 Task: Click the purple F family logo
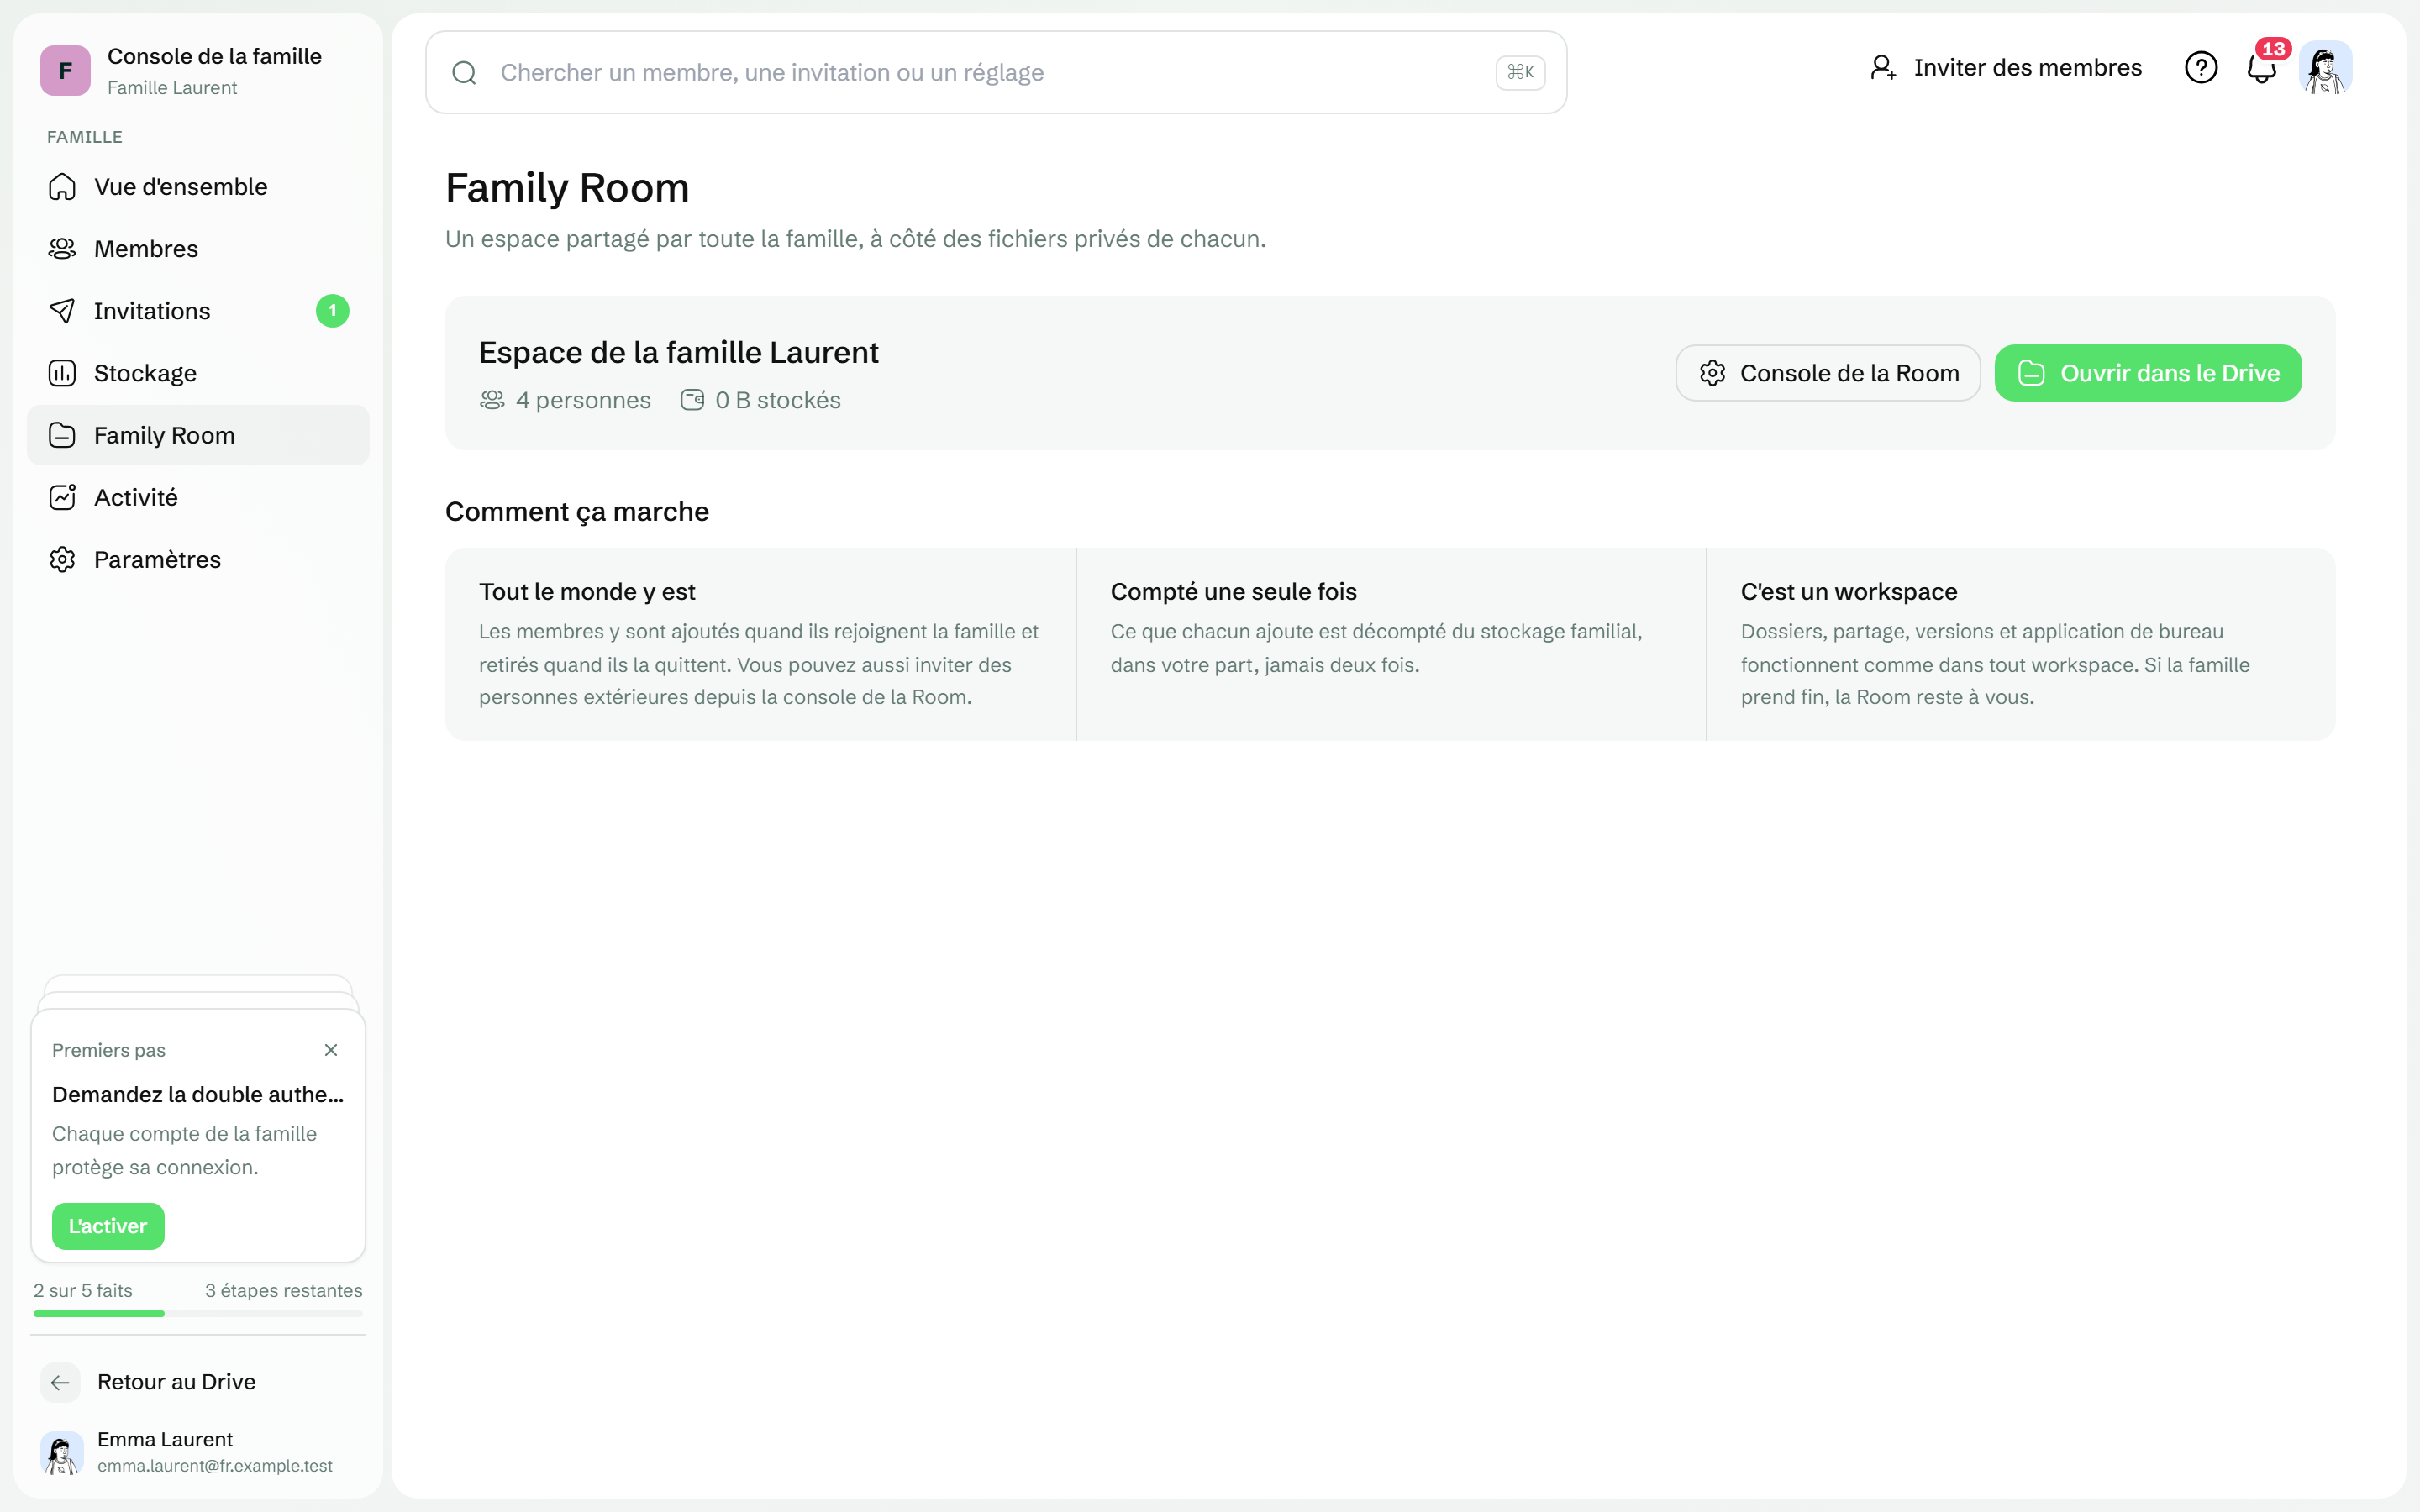point(65,70)
